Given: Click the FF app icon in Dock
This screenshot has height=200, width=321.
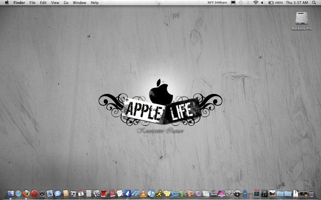Looking at the screenshot, I should 135,193.
